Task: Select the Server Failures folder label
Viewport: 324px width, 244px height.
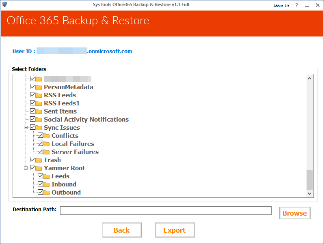Action: coord(75,152)
